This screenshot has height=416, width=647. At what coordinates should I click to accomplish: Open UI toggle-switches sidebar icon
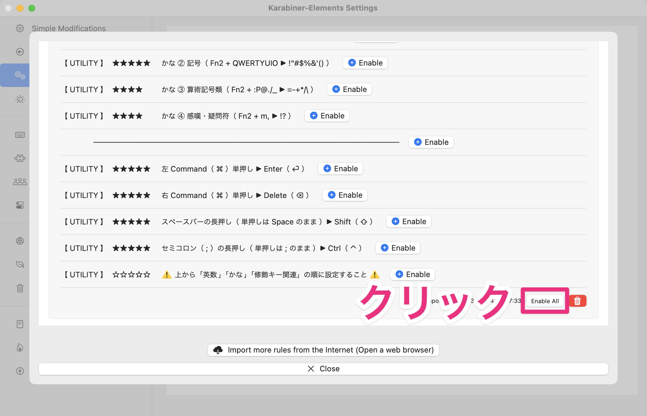coord(20,205)
